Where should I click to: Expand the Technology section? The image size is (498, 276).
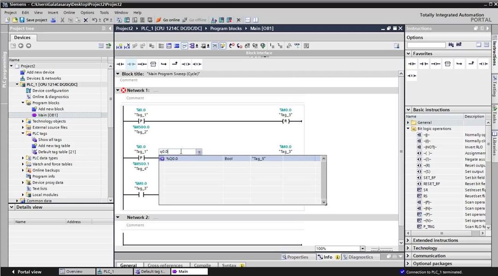409,248
